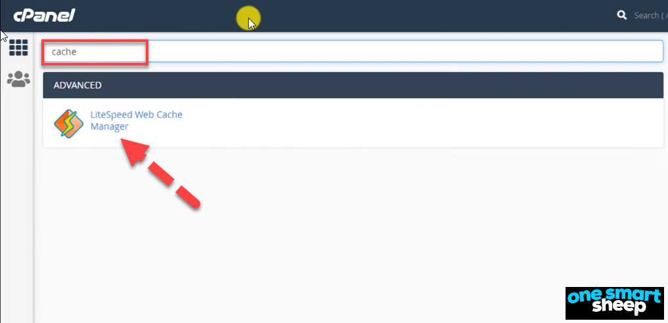Focus the top-right Search field
Image resolution: width=668 pixels, height=323 pixels.
click(650, 16)
